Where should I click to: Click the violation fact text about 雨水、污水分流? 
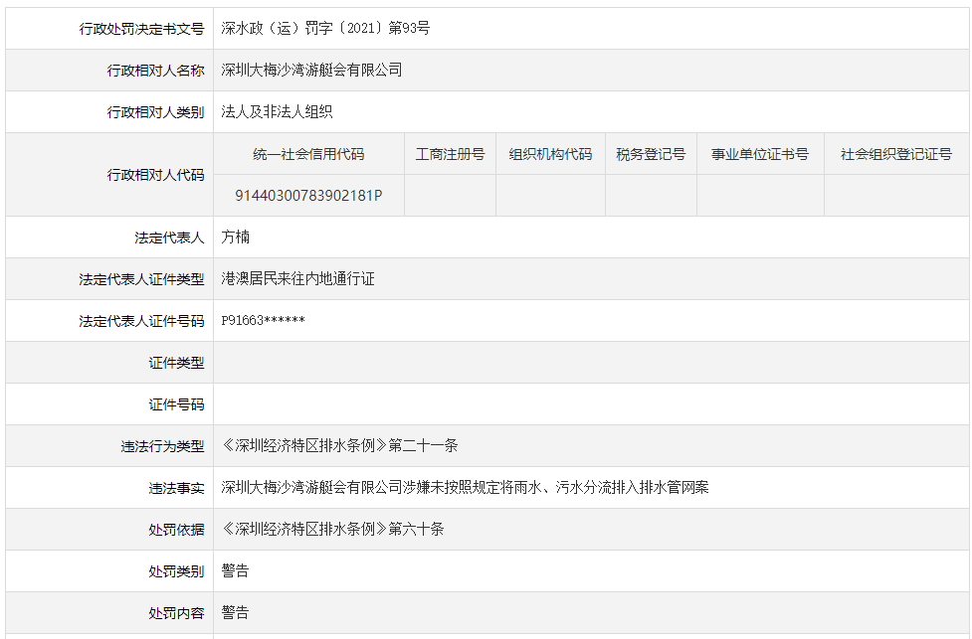tap(465, 487)
